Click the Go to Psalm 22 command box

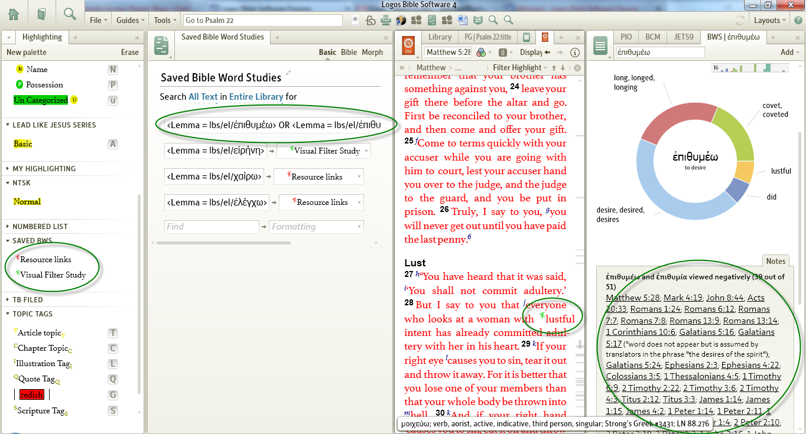[x=263, y=20]
